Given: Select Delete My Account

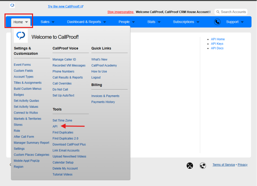Looking at the screenshot, I should (x=65, y=168).
